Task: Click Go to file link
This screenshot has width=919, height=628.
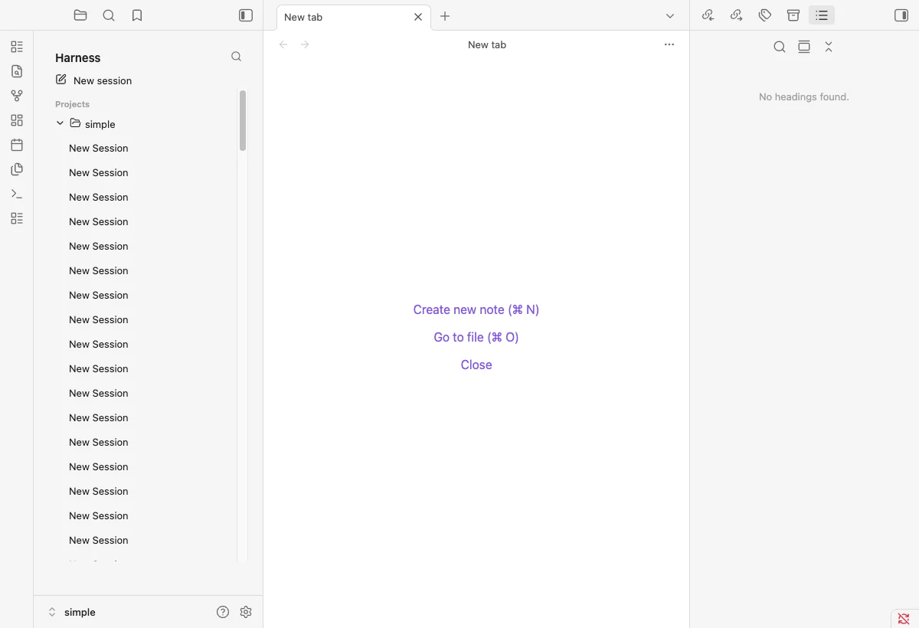Action: coord(476,337)
